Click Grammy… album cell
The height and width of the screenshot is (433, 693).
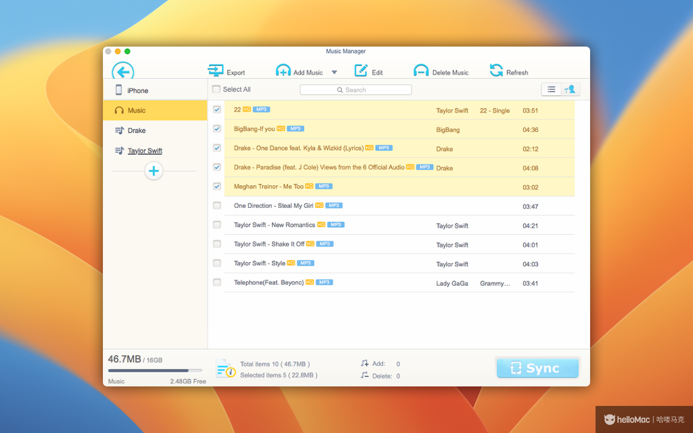click(495, 283)
